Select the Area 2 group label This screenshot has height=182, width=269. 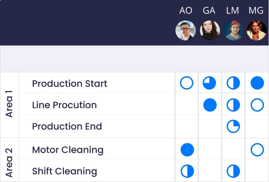[9, 162]
